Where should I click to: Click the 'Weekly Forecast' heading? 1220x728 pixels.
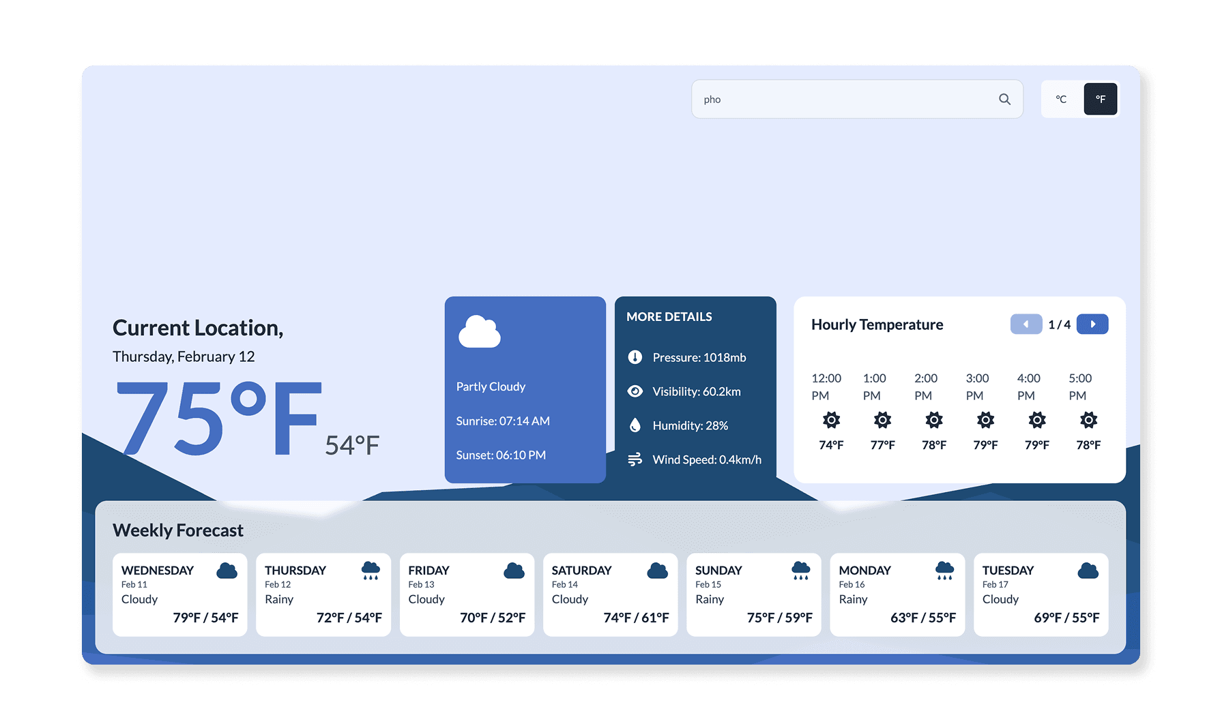pyautogui.click(x=178, y=530)
